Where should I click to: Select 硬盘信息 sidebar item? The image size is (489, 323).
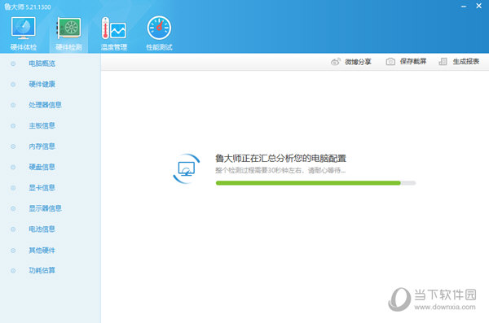[x=42, y=167]
